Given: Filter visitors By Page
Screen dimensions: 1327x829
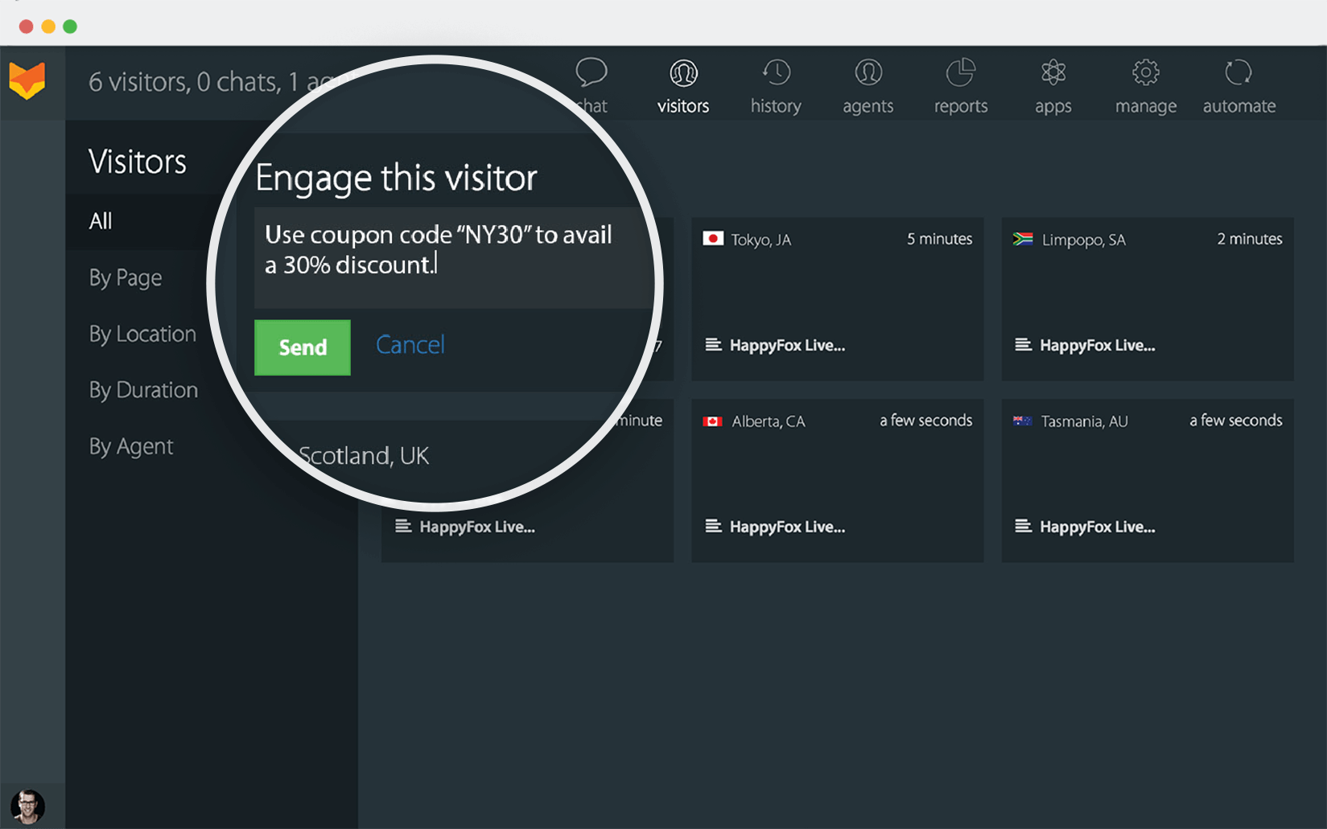Looking at the screenshot, I should pyautogui.click(x=126, y=278).
